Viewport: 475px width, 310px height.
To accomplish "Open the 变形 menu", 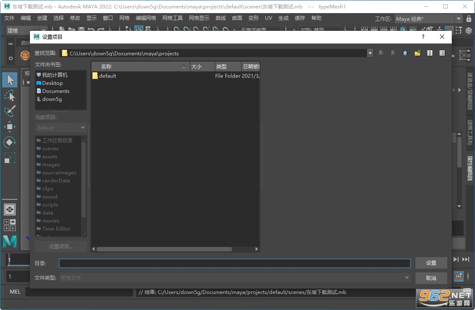I will [x=253, y=18].
